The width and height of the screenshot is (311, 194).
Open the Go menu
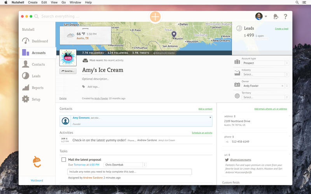tap(64, 2)
